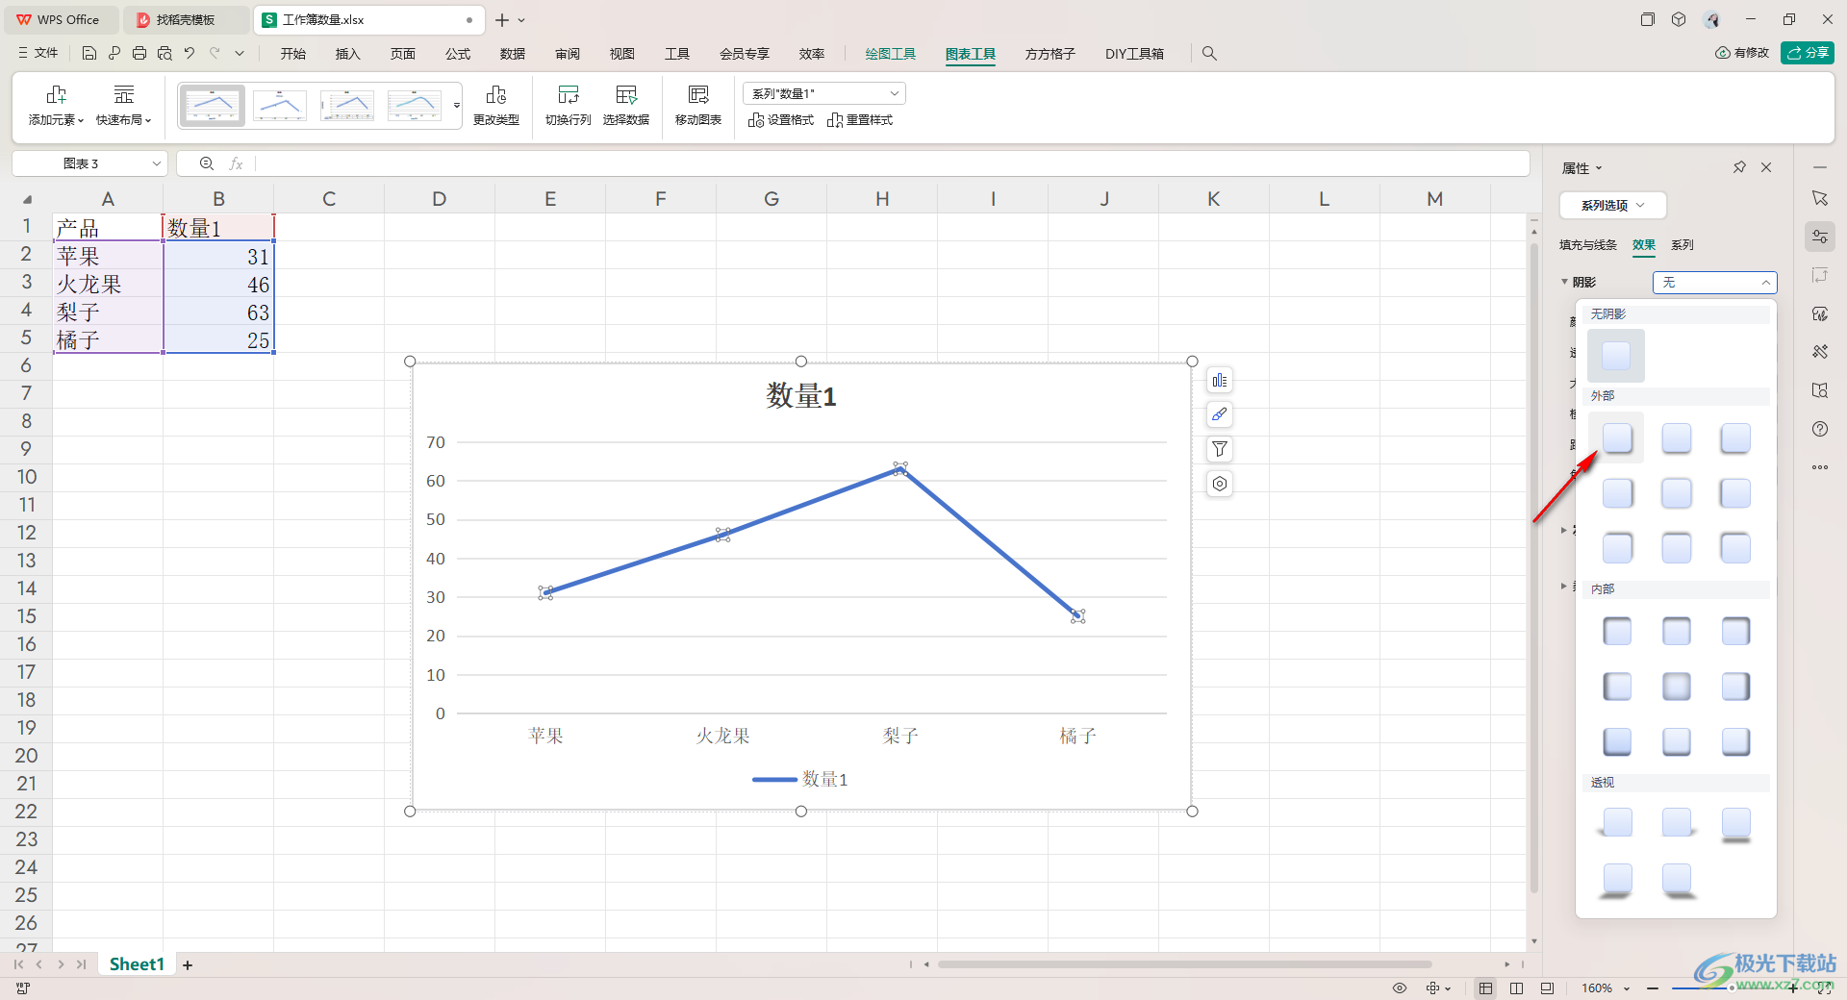Select the first inner shadow preset under 内部
Screen dimensions: 1847x1000
[x=1617, y=632]
